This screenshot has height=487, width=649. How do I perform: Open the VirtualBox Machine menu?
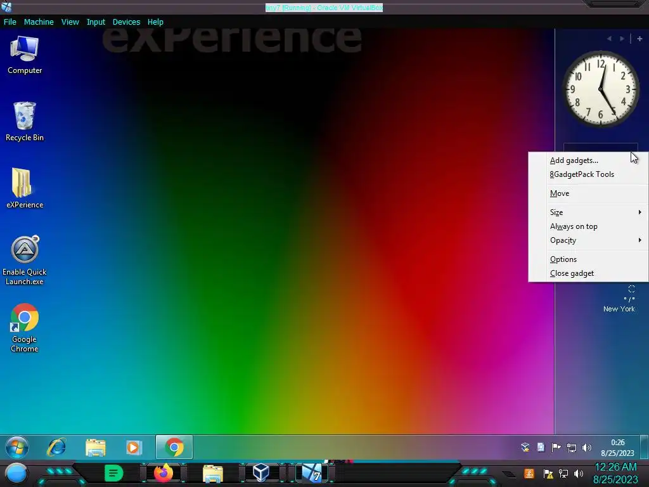point(39,22)
